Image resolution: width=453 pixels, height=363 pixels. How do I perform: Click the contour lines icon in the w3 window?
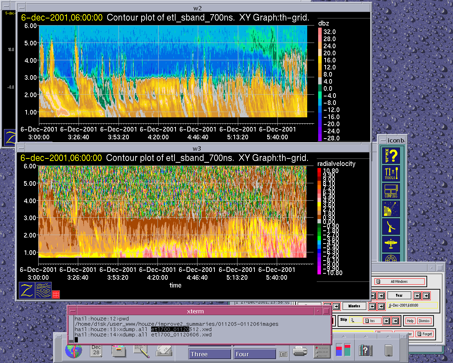click(44, 290)
